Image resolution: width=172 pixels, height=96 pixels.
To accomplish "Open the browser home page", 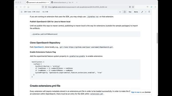I will [28, 7].
